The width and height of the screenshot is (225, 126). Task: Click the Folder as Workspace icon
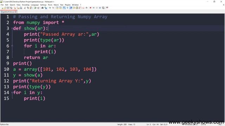(83, 8)
